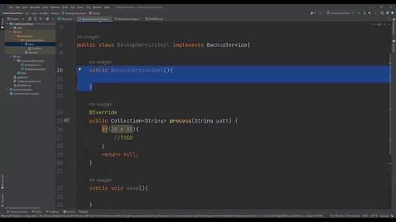The image size is (396, 222).
Task: Click the @Override annotation on line 14
Action: point(103,112)
